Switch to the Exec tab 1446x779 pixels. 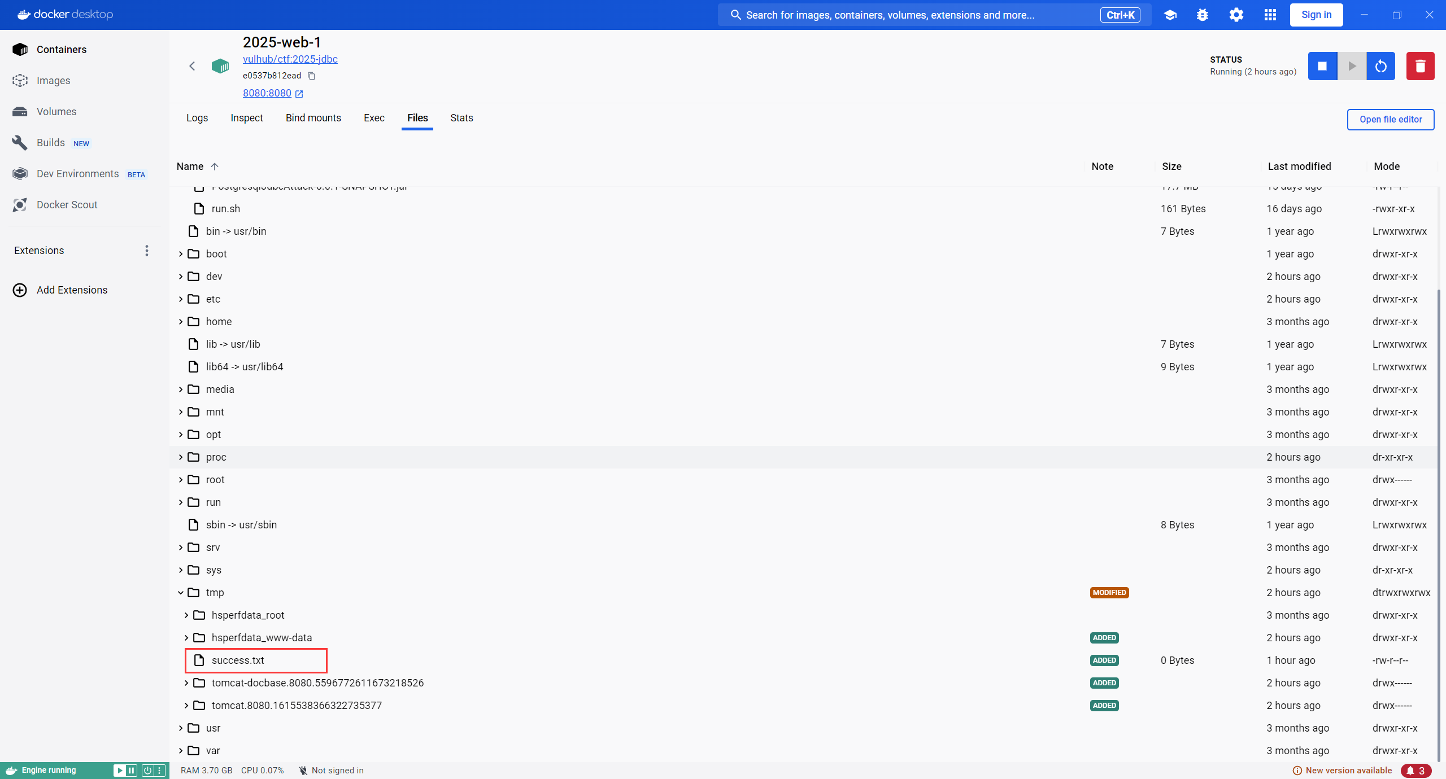[374, 118]
